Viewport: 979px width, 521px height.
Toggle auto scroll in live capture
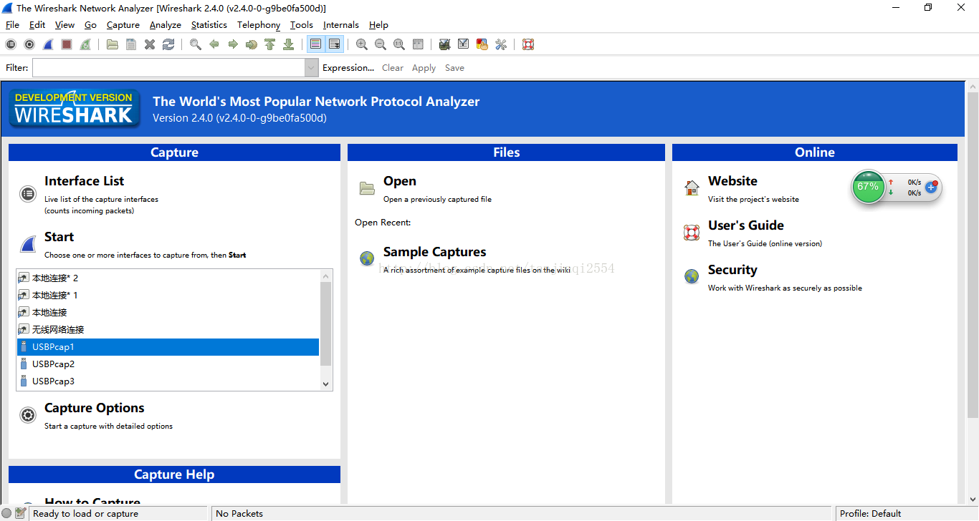coord(335,44)
